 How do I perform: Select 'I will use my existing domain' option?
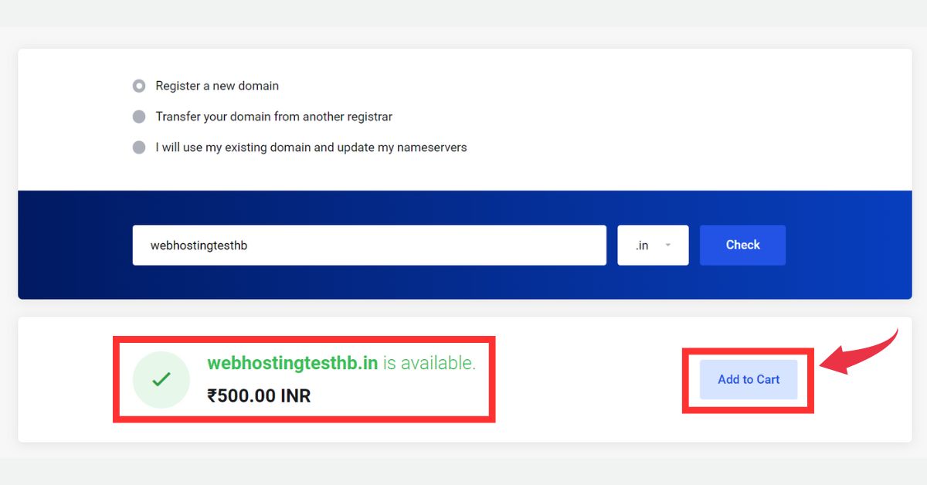[139, 148]
